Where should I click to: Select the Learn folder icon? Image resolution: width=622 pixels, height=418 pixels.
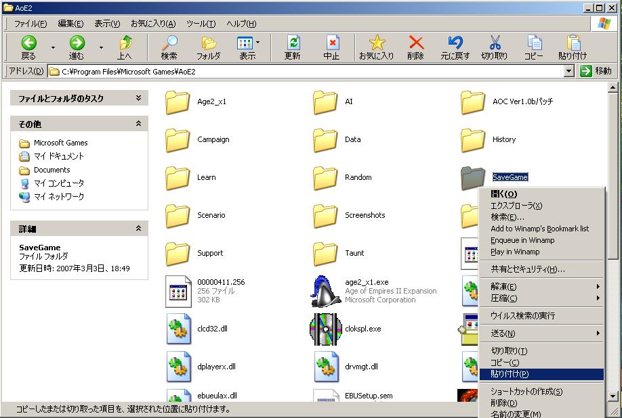point(178,178)
